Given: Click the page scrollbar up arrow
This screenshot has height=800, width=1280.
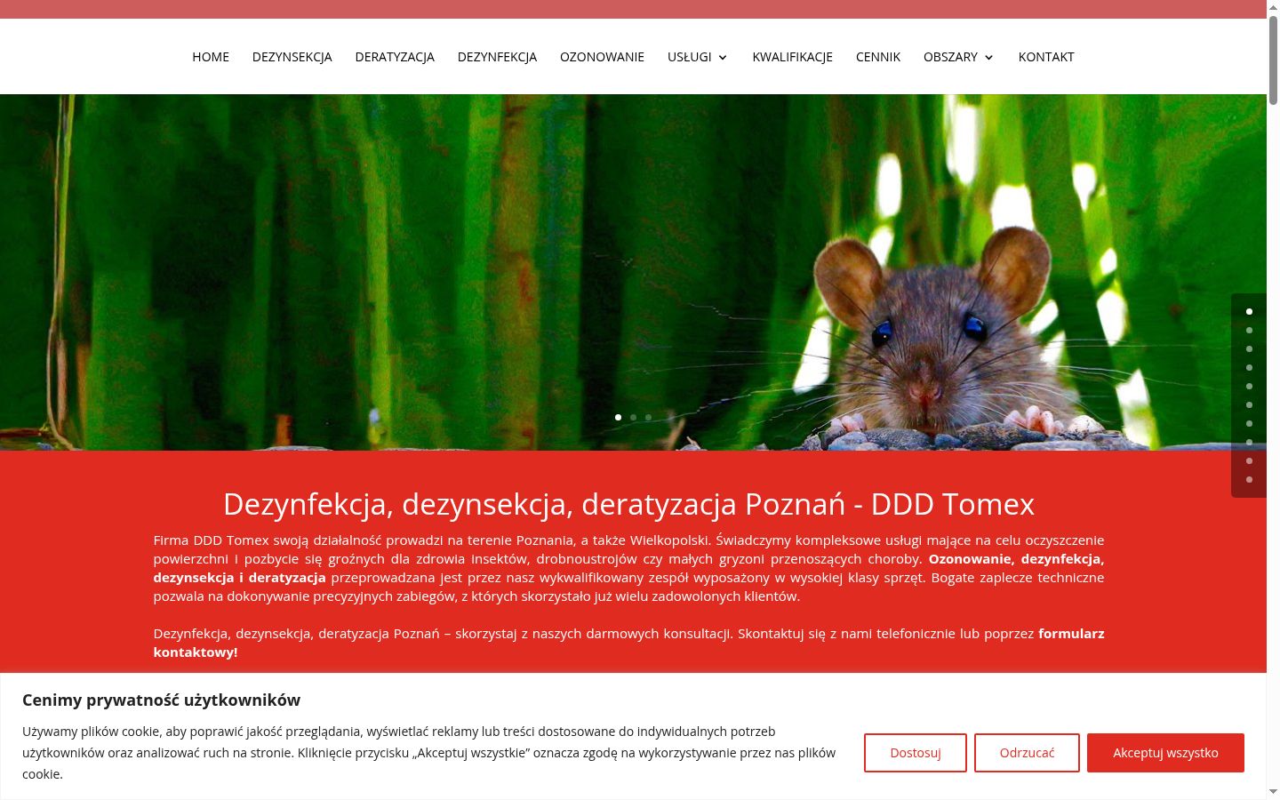Looking at the screenshot, I should [x=1273, y=7].
